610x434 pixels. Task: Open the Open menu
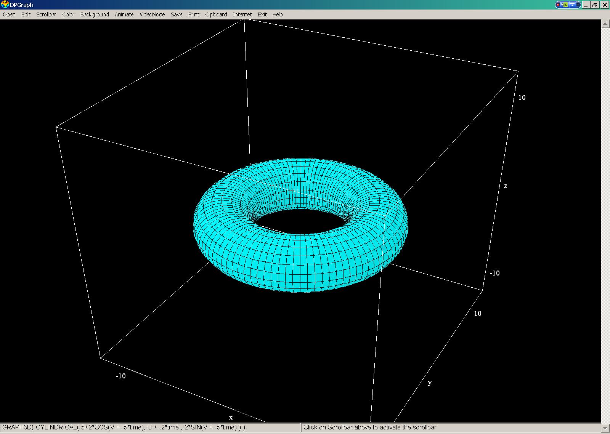pyautogui.click(x=9, y=14)
